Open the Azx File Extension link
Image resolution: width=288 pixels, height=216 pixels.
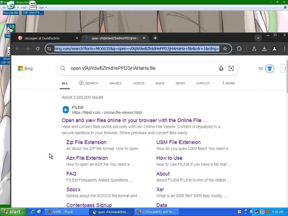87,158
